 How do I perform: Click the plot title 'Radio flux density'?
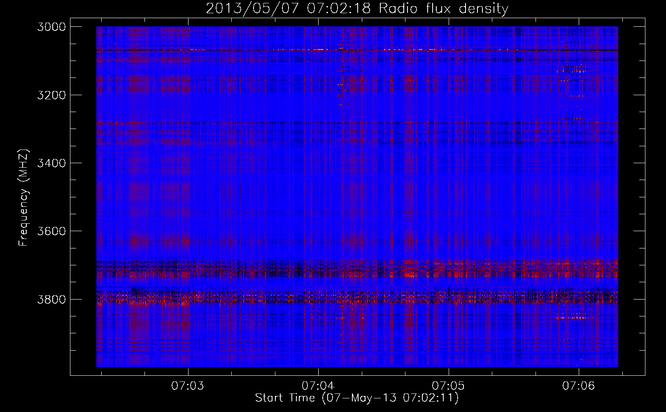pos(443,8)
